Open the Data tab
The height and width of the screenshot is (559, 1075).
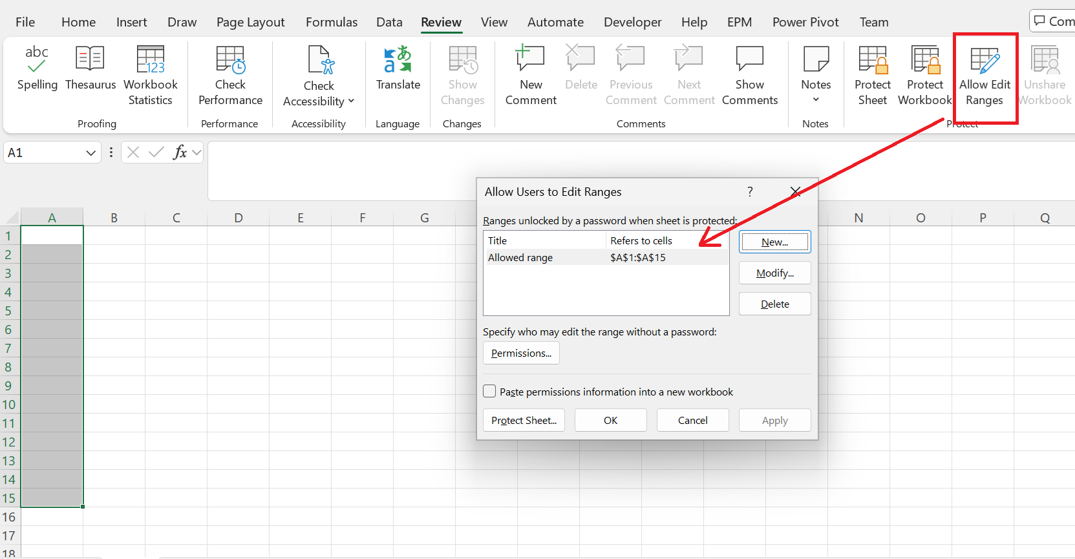point(389,22)
